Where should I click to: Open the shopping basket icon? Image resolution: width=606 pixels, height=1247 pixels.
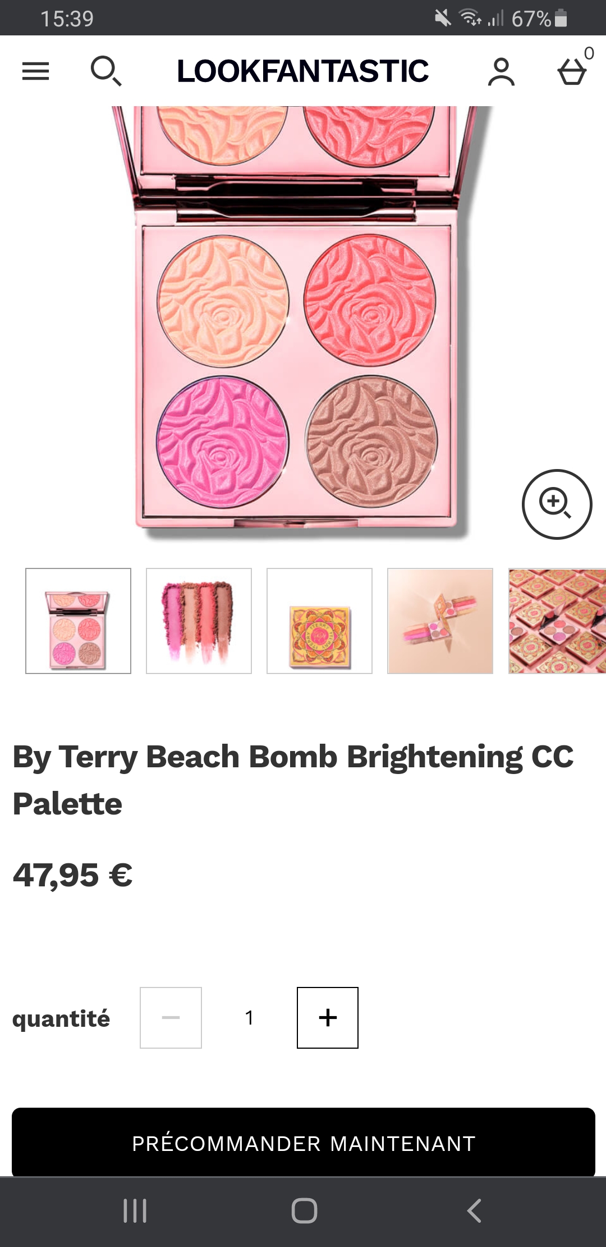(572, 72)
